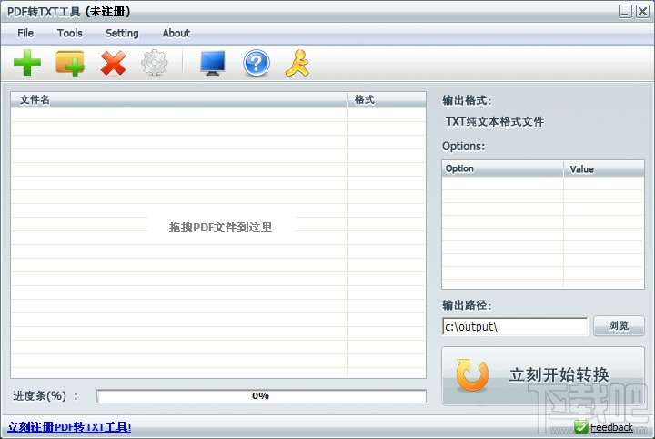655x439 pixels.
Task: Click the 格式 column header
Action: pyautogui.click(x=387, y=99)
